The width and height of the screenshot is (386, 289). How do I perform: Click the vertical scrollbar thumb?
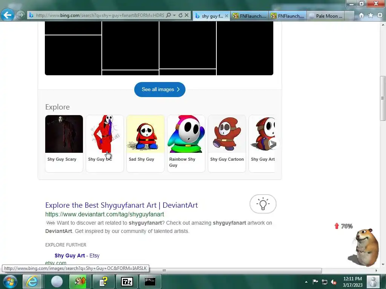(383, 98)
